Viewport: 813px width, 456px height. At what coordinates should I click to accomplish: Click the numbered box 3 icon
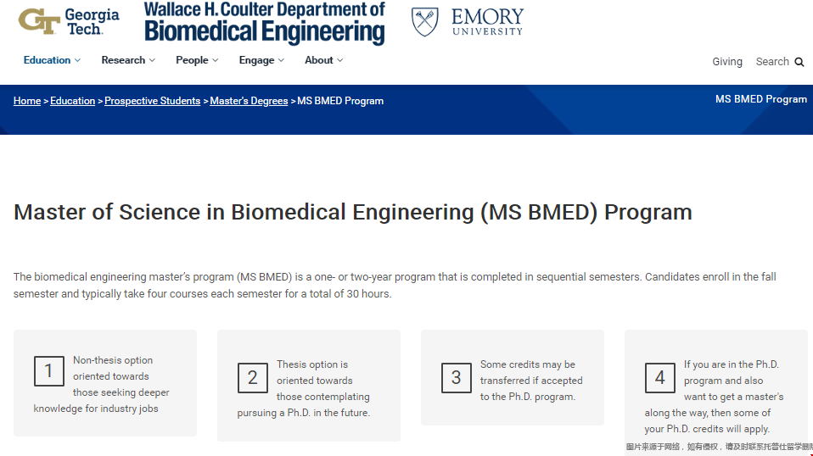457,378
